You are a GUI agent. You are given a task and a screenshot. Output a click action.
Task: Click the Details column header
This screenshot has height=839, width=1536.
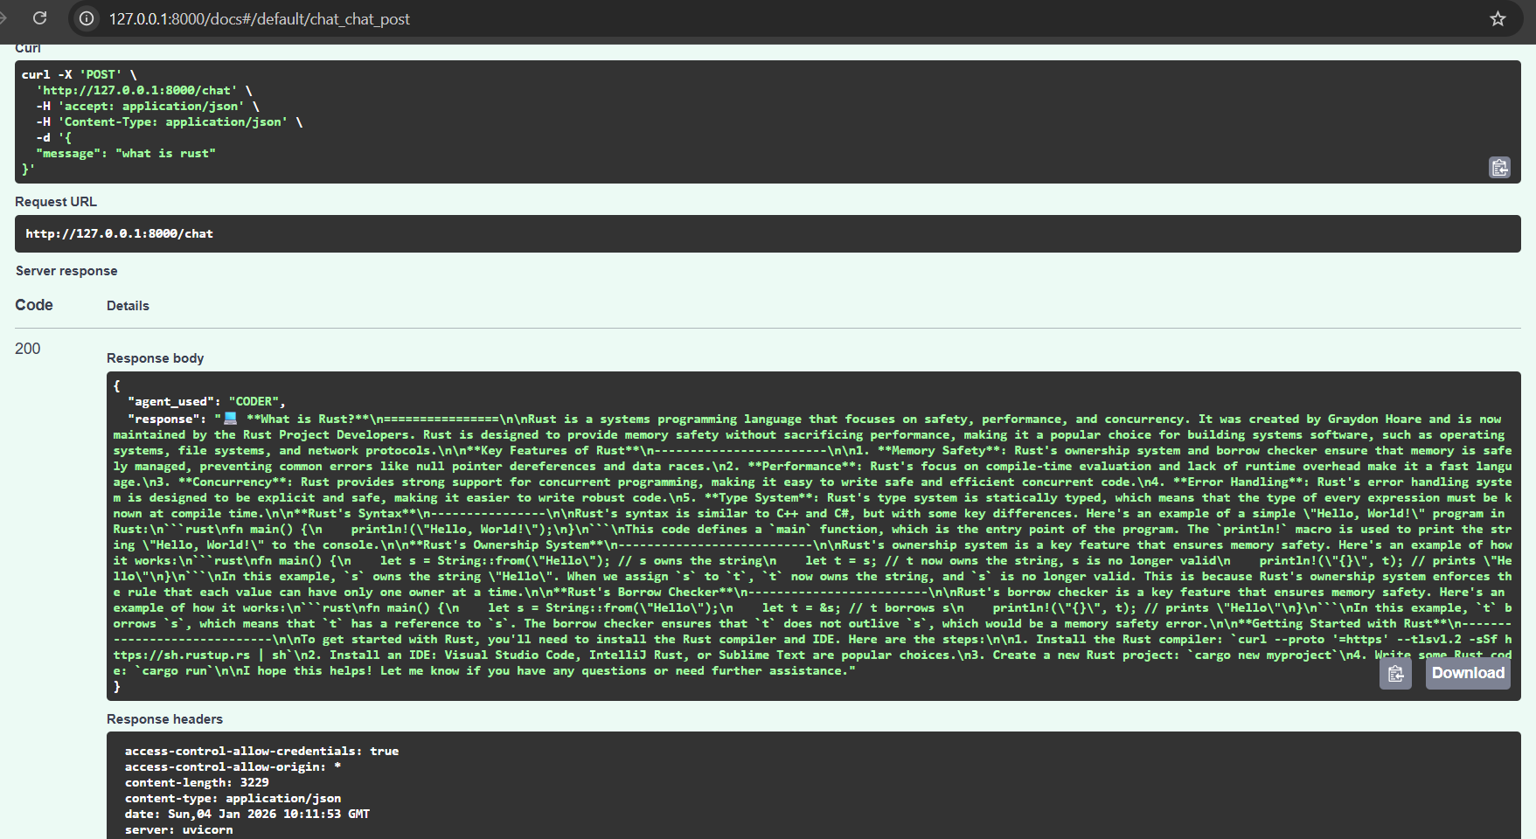128,306
